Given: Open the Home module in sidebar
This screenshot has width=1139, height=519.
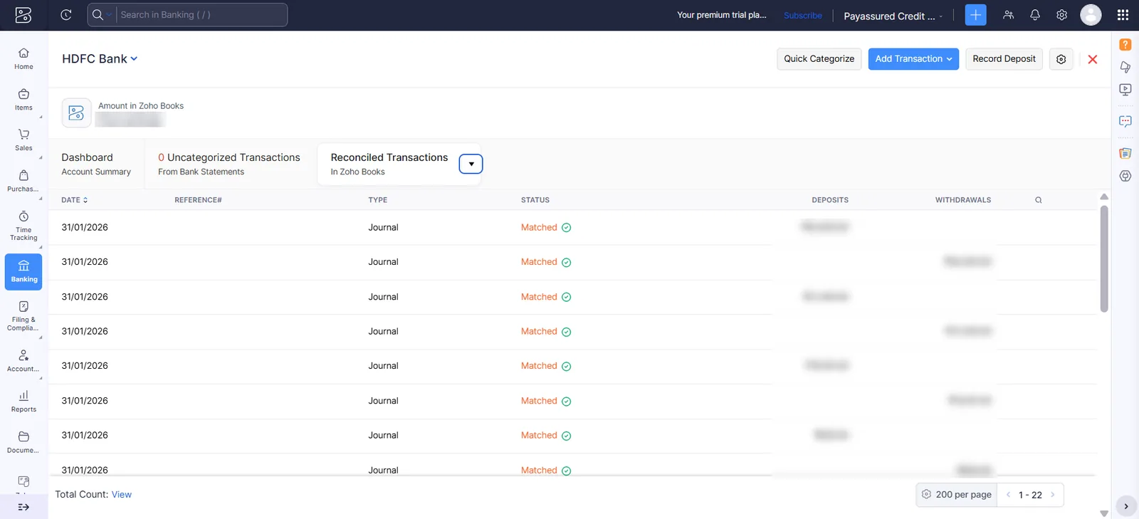Looking at the screenshot, I should coord(23,58).
